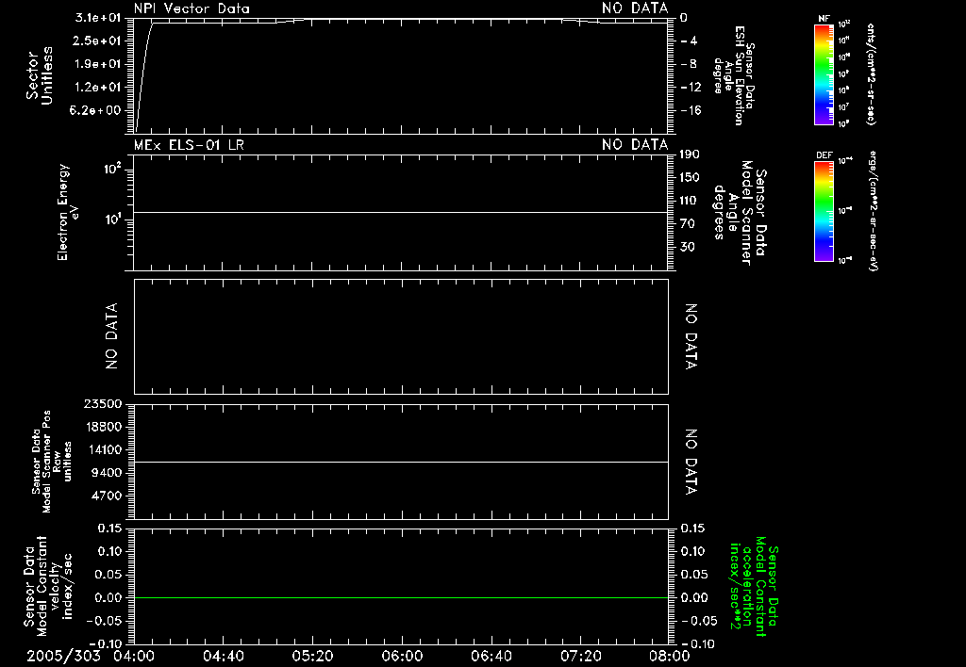The image size is (966, 667).
Task: Click the '190' scanner angle tick label
Action: [689, 155]
